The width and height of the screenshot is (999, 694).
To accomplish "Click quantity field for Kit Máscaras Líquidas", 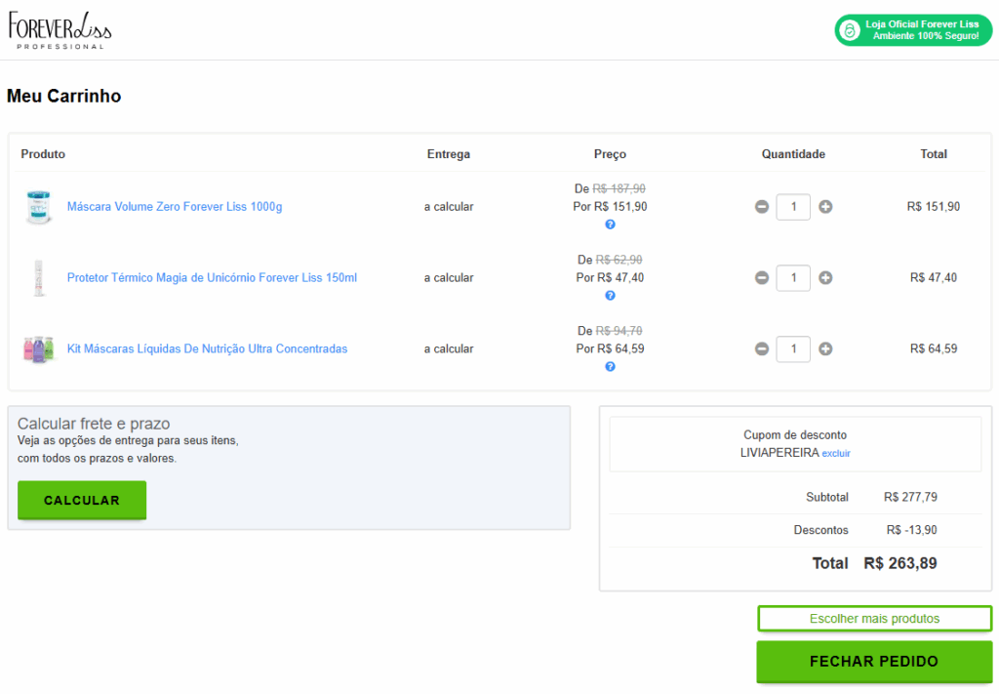I will click(x=793, y=348).
